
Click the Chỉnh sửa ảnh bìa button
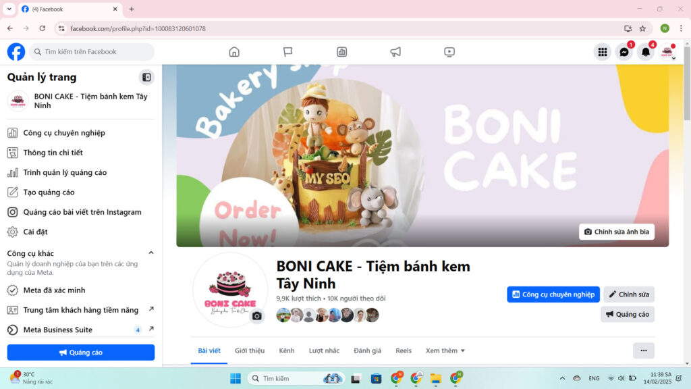click(x=617, y=232)
